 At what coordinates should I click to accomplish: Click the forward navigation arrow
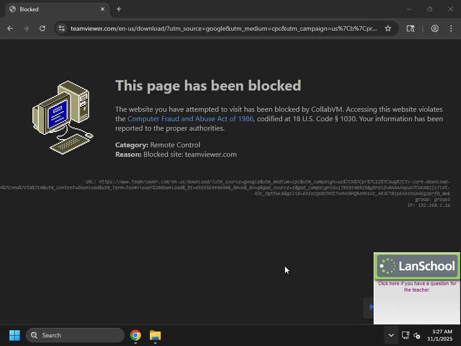coord(26,28)
